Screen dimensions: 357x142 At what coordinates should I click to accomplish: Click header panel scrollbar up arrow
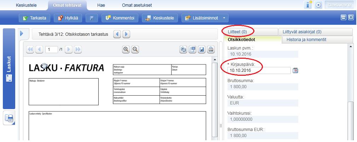point(351,46)
